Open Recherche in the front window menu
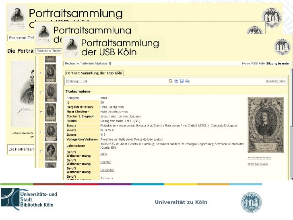This screenshot has width=293, height=220. (x=72, y=63)
